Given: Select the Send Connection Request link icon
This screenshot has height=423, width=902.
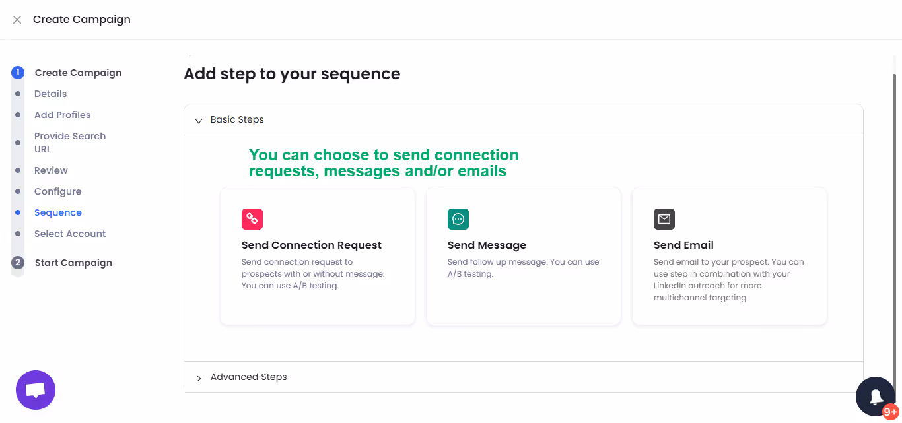Looking at the screenshot, I should (252, 218).
